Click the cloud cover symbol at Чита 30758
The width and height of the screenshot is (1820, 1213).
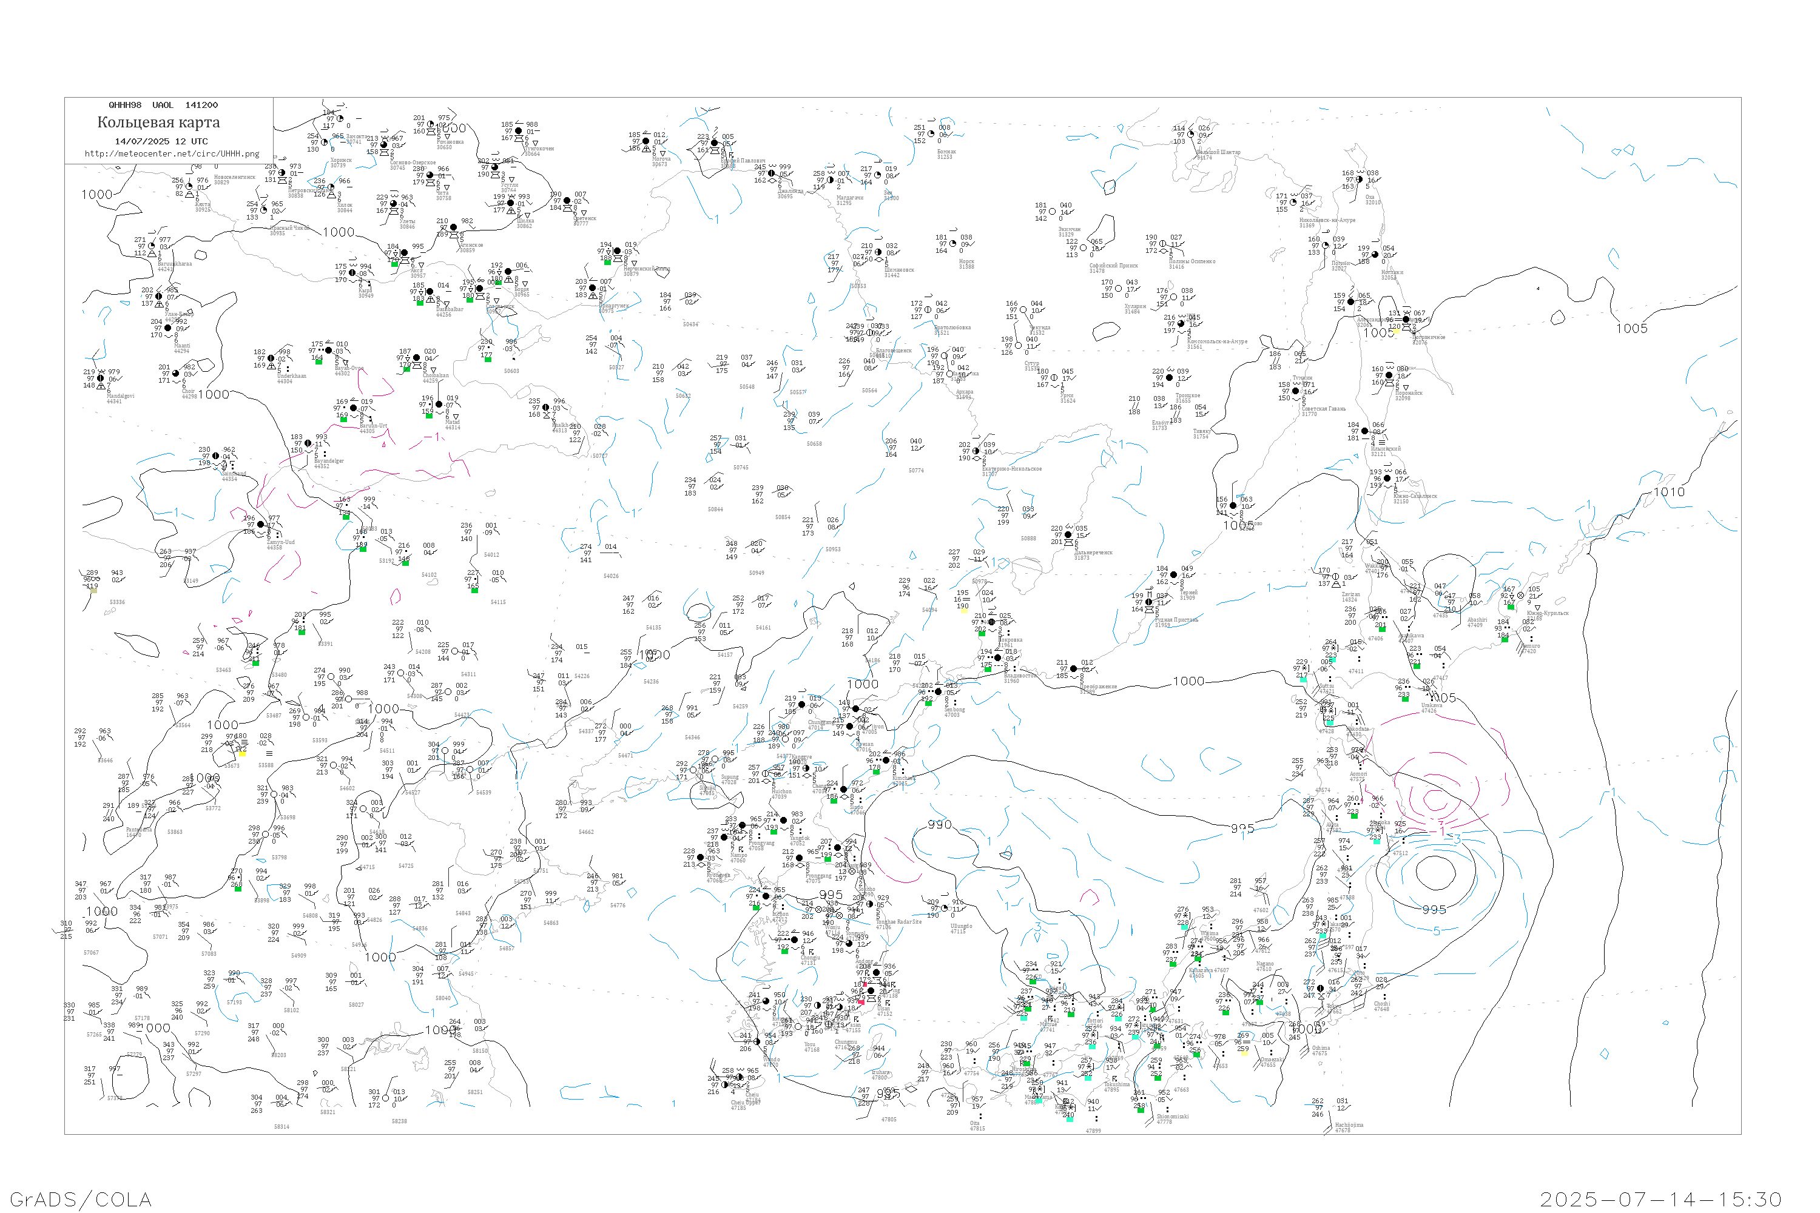[431, 176]
